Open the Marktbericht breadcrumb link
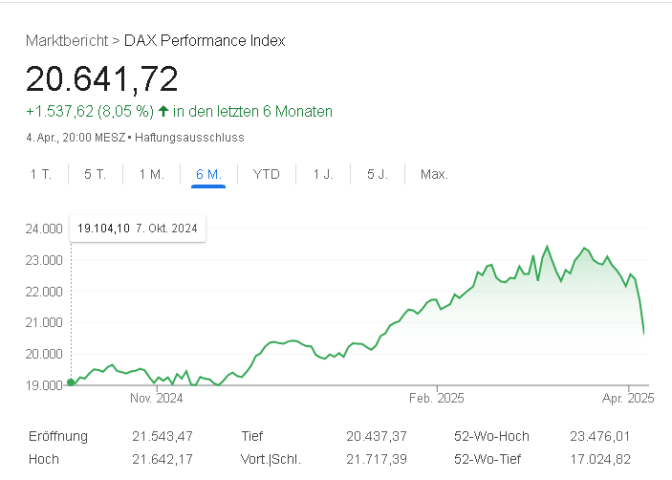The width and height of the screenshot is (672, 480). pyautogui.click(x=67, y=40)
